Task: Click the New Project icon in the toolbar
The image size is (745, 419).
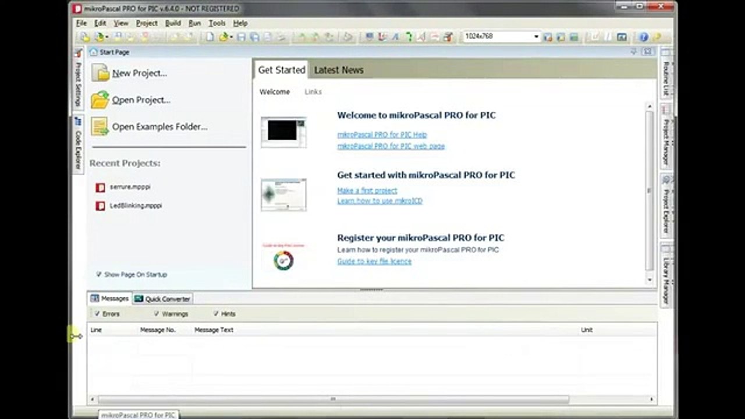Action: click(86, 37)
